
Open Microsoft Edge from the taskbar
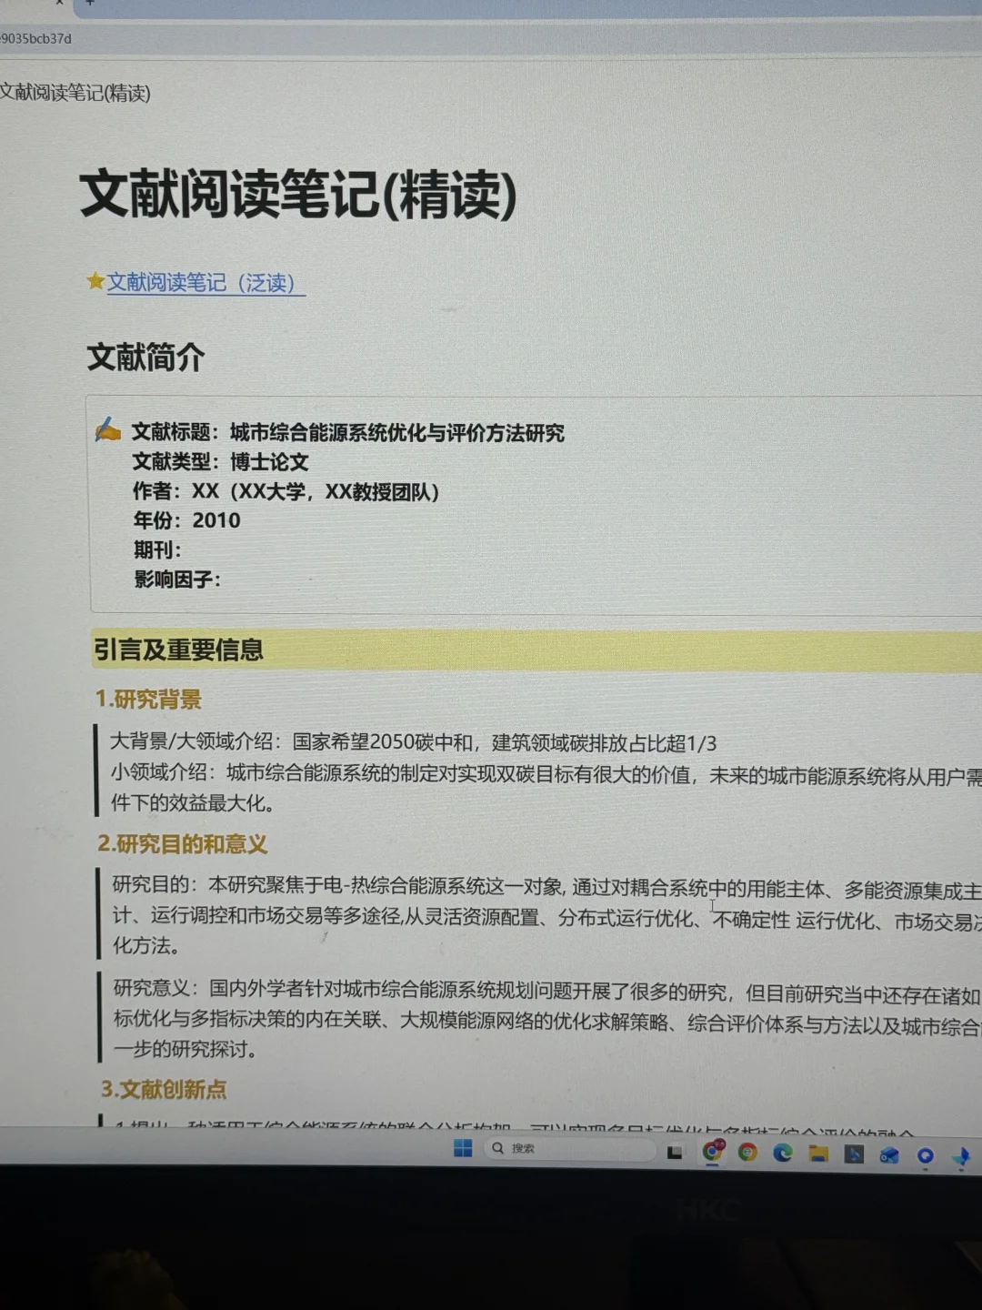point(784,1152)
